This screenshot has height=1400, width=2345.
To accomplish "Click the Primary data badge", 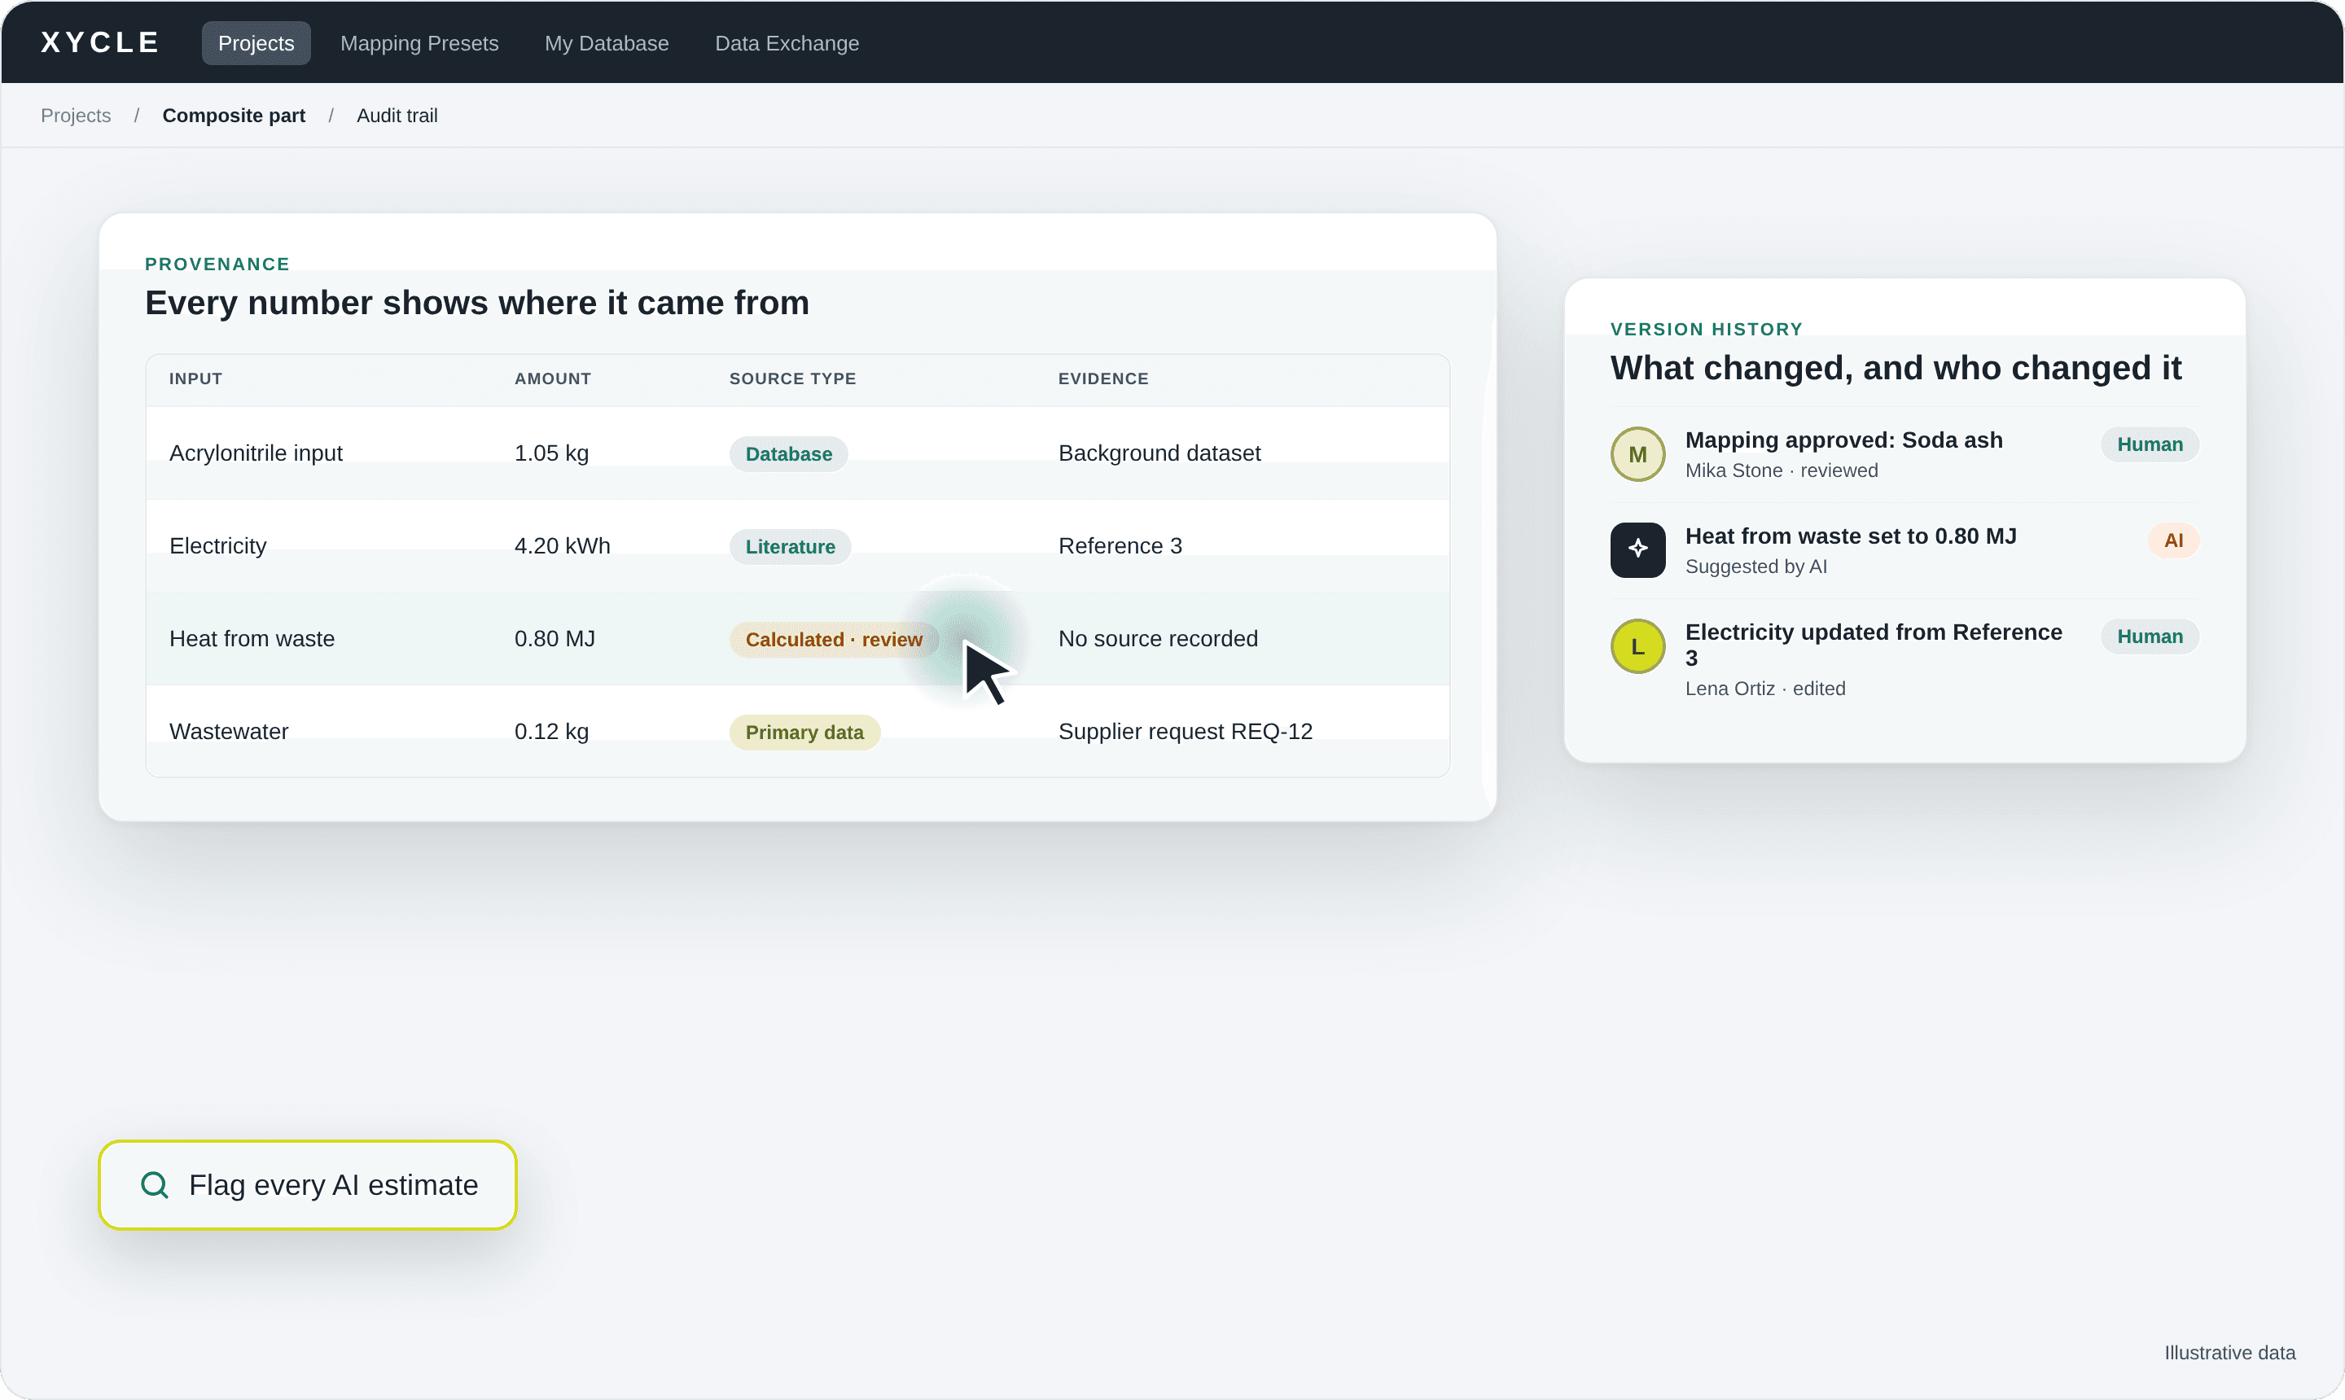I will [804, 732].
